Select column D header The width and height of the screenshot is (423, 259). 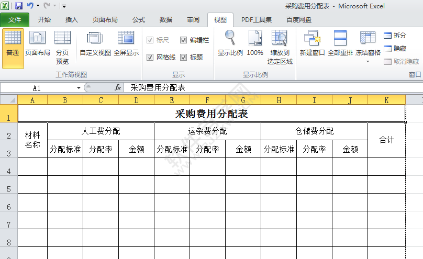[x=136, y=100]
